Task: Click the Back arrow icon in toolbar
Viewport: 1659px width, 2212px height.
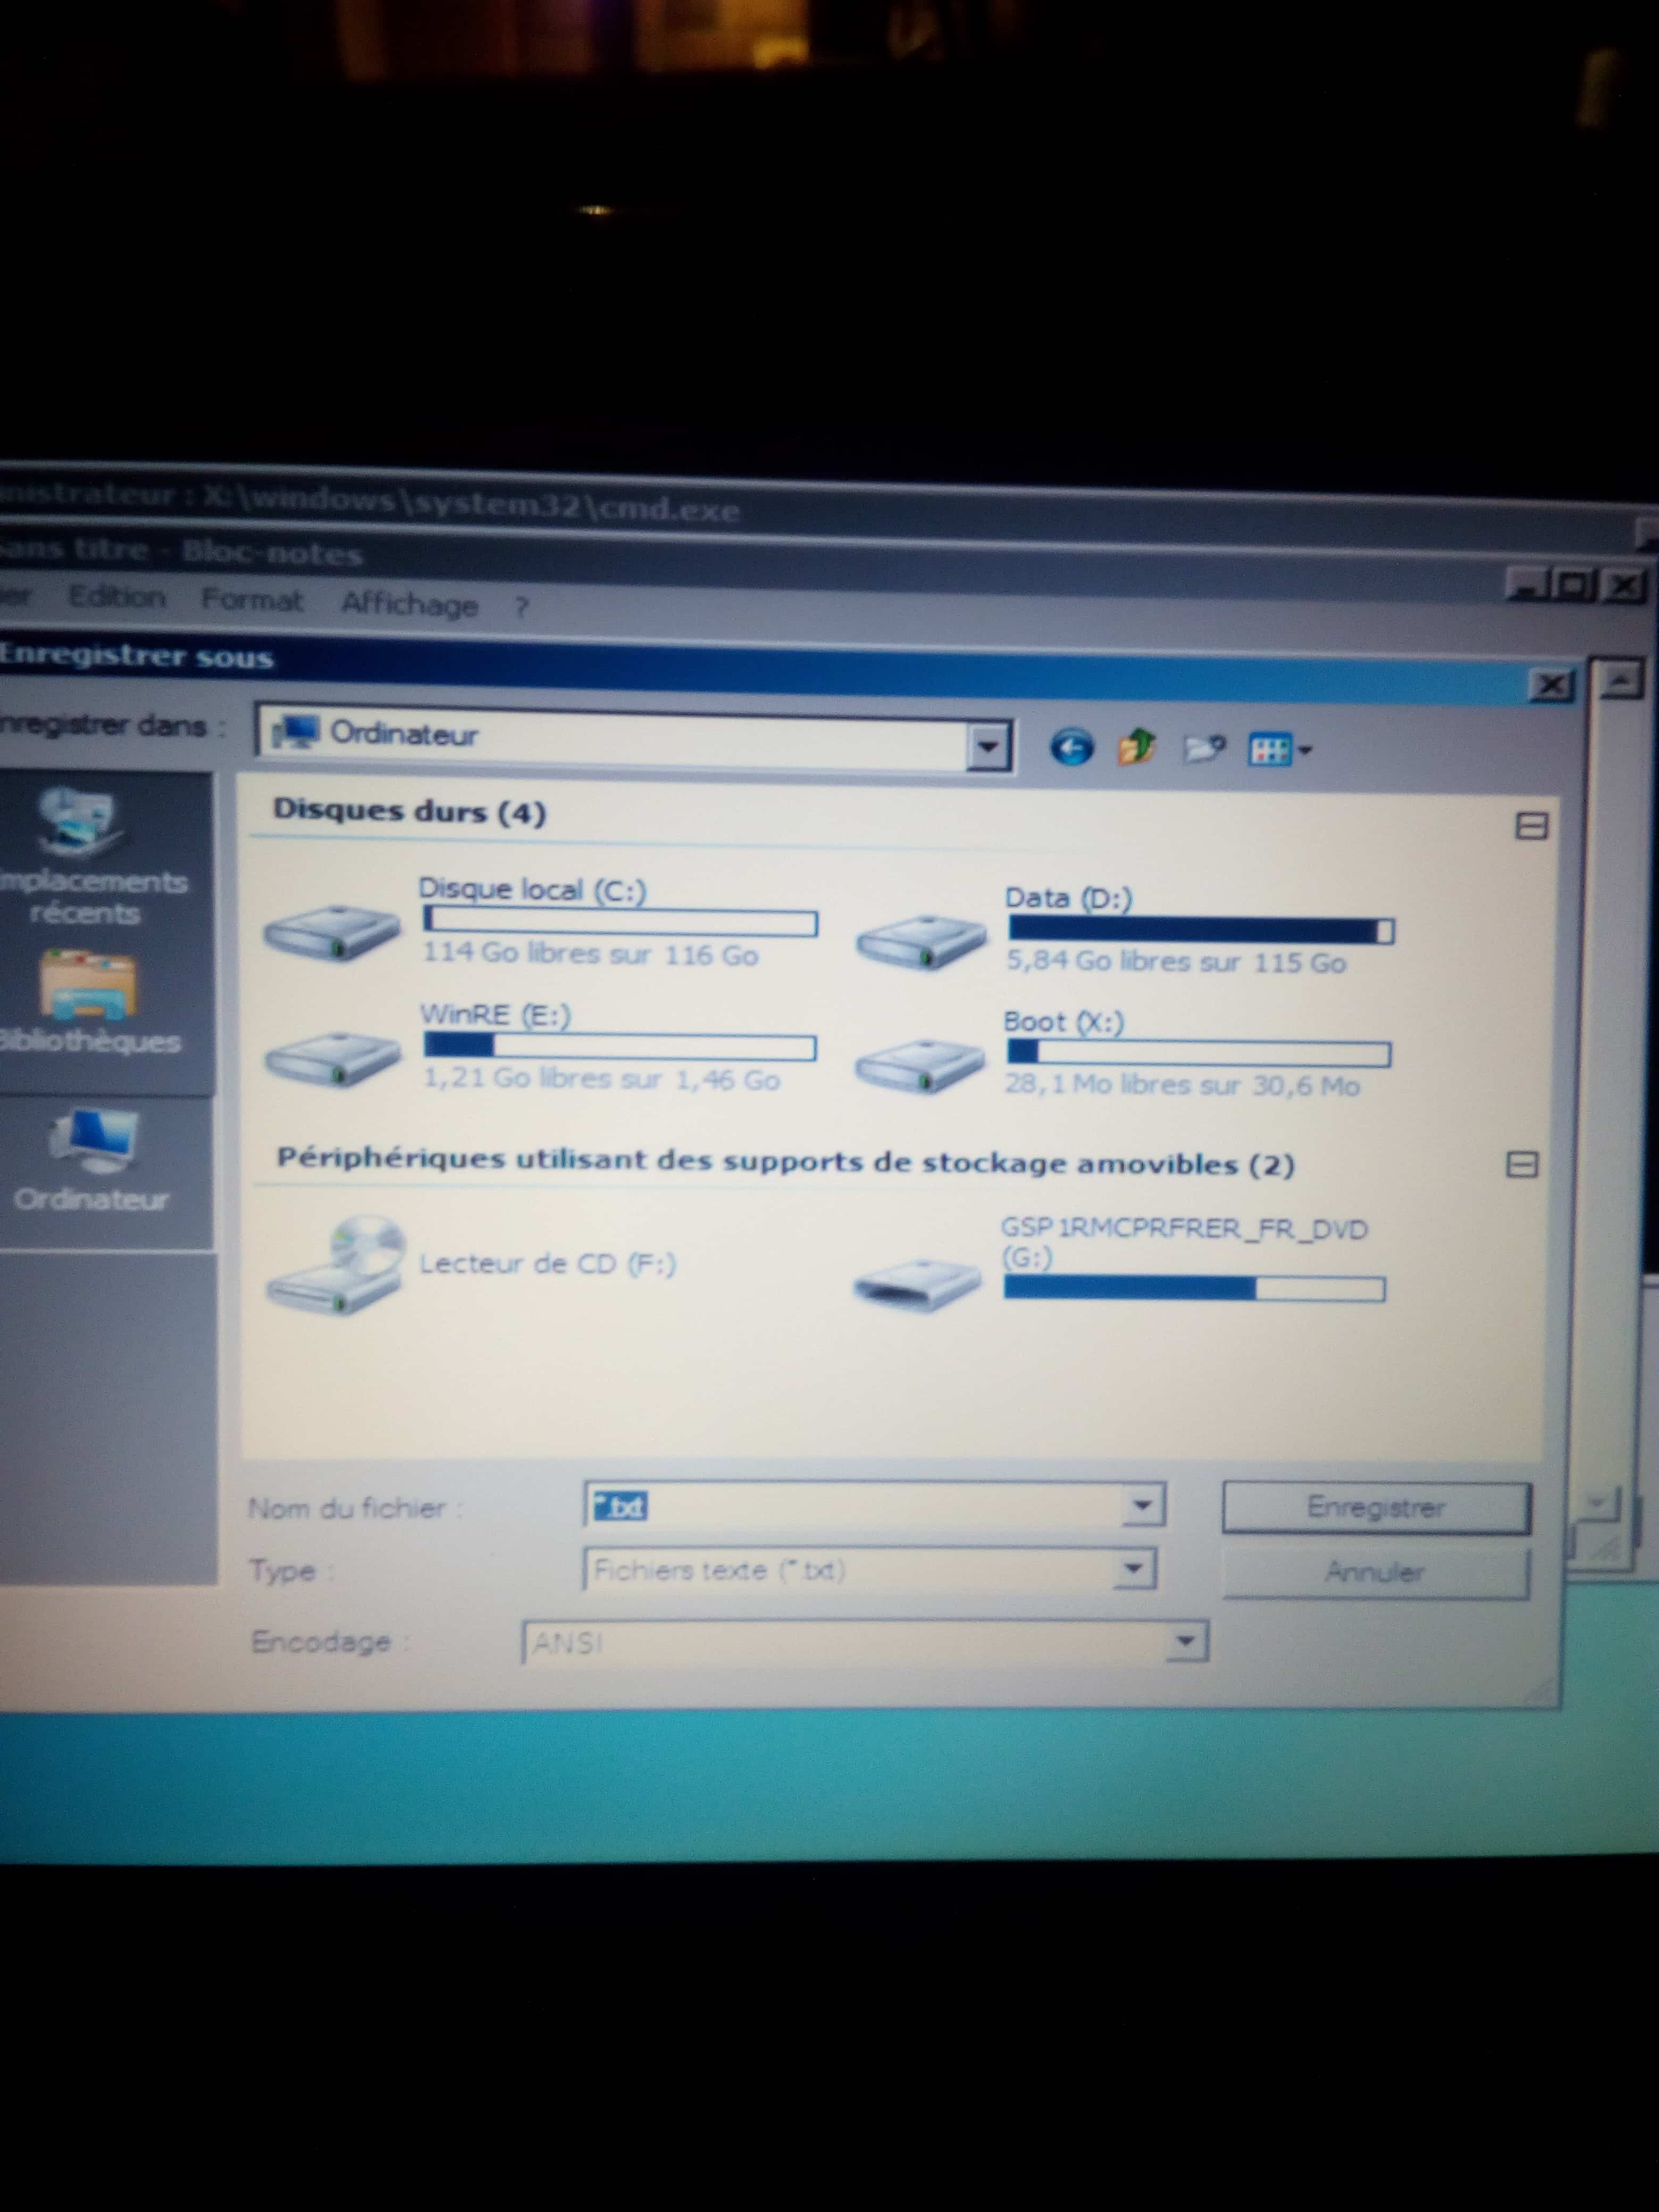Action: [1071, 747]
